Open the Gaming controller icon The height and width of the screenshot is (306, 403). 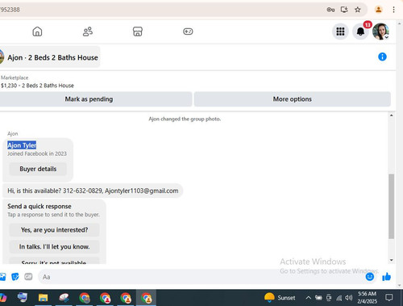tap(188, 31)
